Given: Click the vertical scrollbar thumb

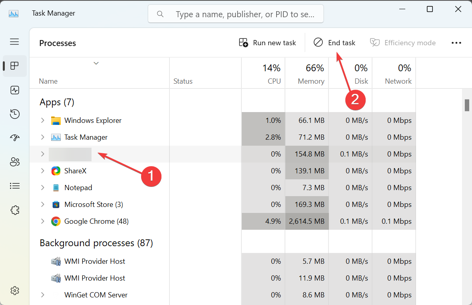Looking at the screenshot, I should tap(467, 106).
